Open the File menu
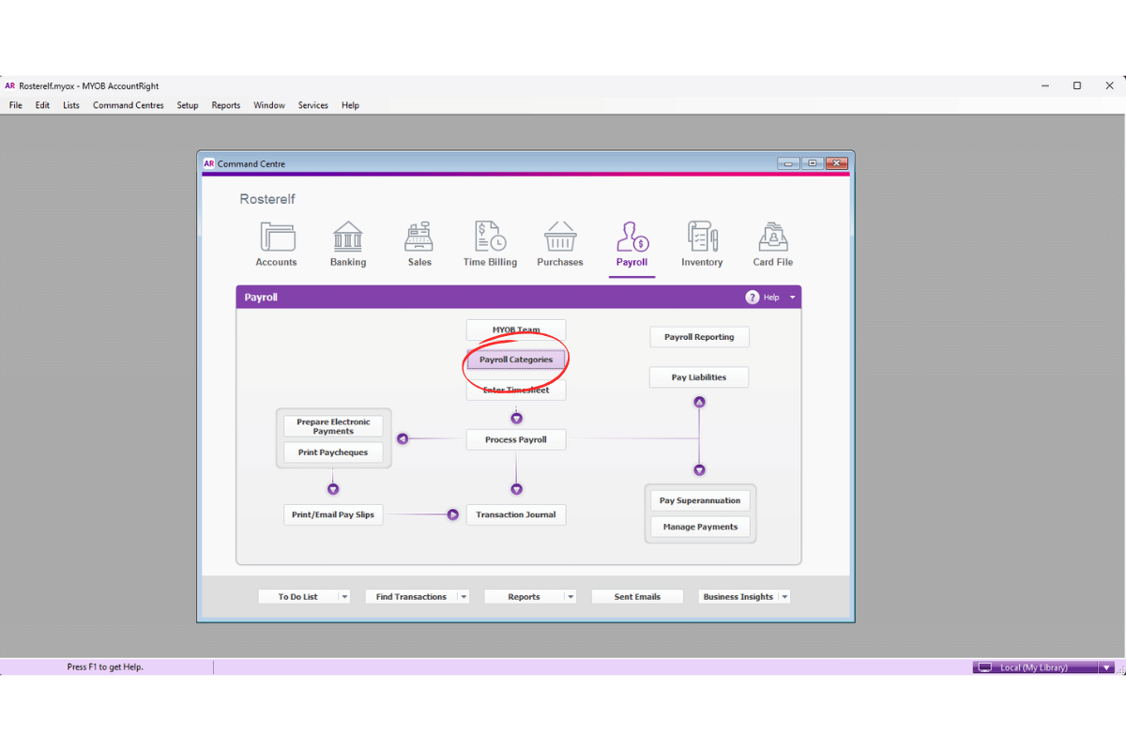Viewport: 1126px width, 751px height. click(16, 105)
